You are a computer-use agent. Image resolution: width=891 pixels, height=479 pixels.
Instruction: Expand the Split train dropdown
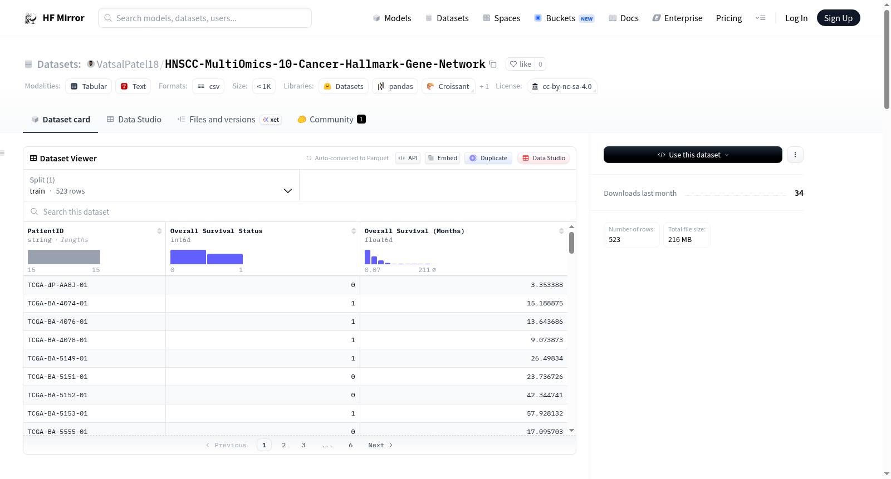click(x=161, y=185)
